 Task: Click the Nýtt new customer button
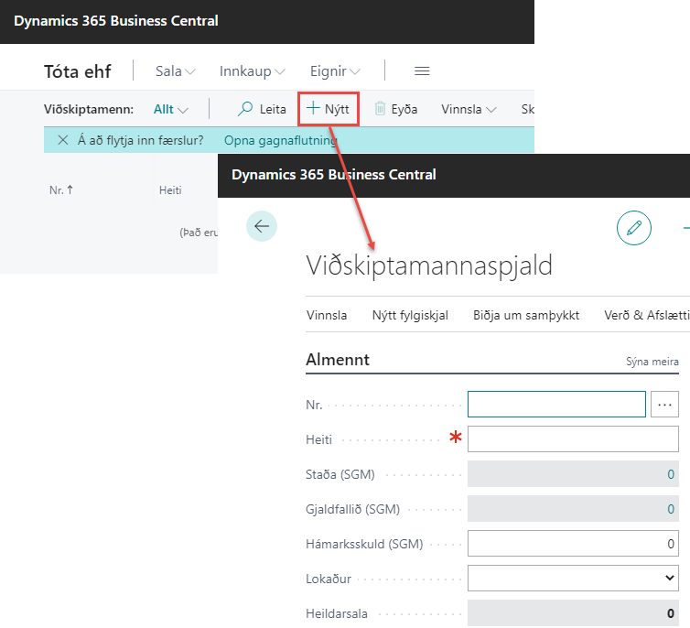pyautogui.click(x=328, y=109)
